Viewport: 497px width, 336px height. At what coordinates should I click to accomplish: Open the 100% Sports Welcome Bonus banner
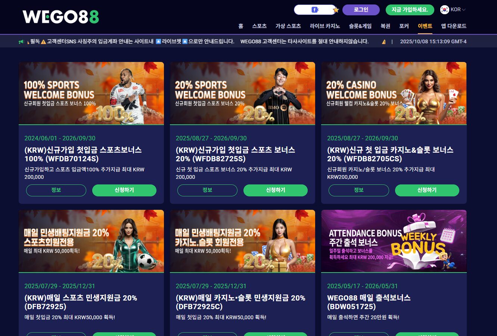click(91, 93)
